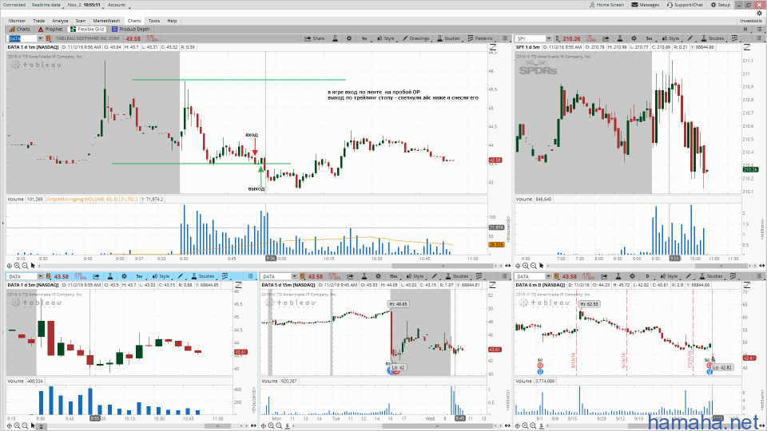Open chart settings gear, top-left chart
Screen dimensions: 767x431
(349, 38)
